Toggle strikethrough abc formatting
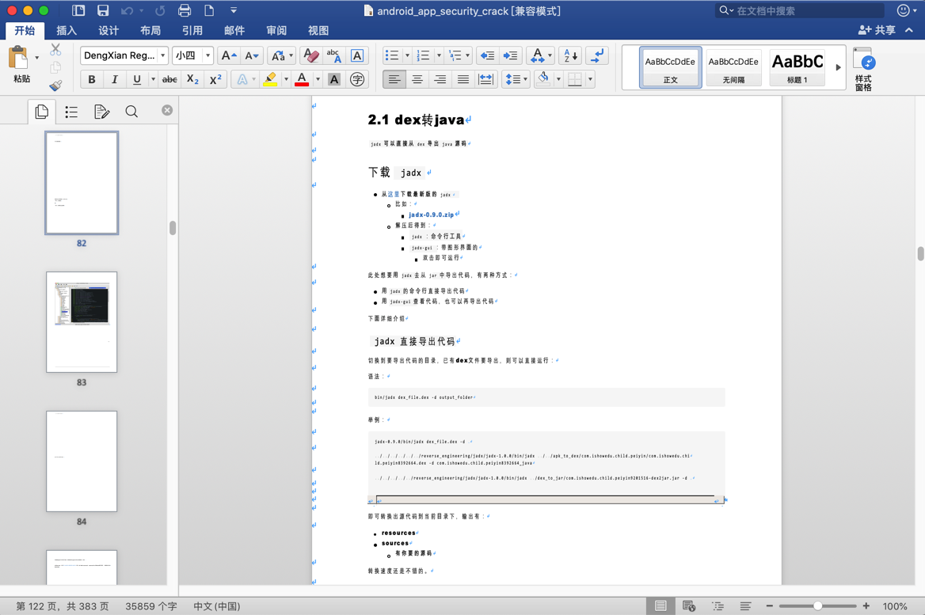Screen dimensions: 925x615 coord(169,79)
